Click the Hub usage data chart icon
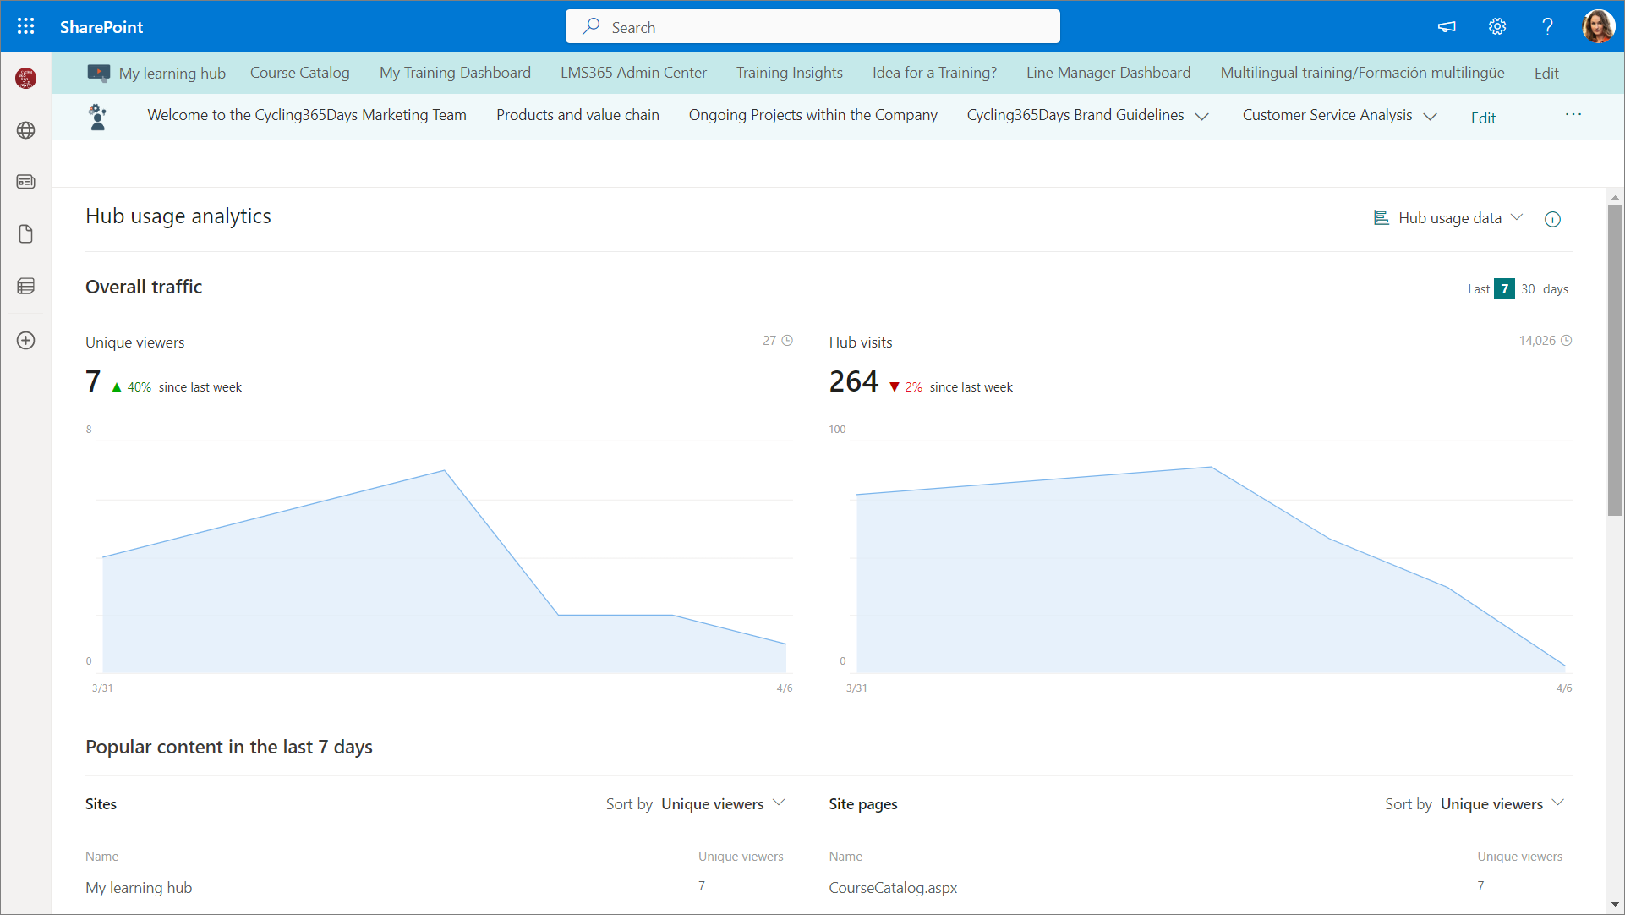The height and width of the screenshot is (915, 1625). [1382, 218]
